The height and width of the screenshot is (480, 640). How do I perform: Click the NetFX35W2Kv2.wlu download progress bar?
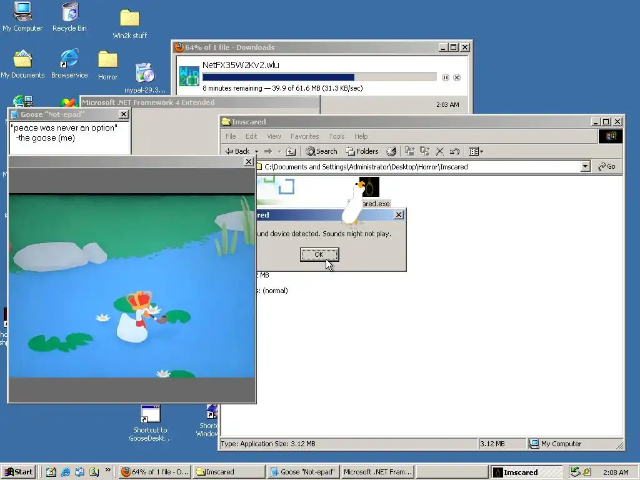[319, 77]
